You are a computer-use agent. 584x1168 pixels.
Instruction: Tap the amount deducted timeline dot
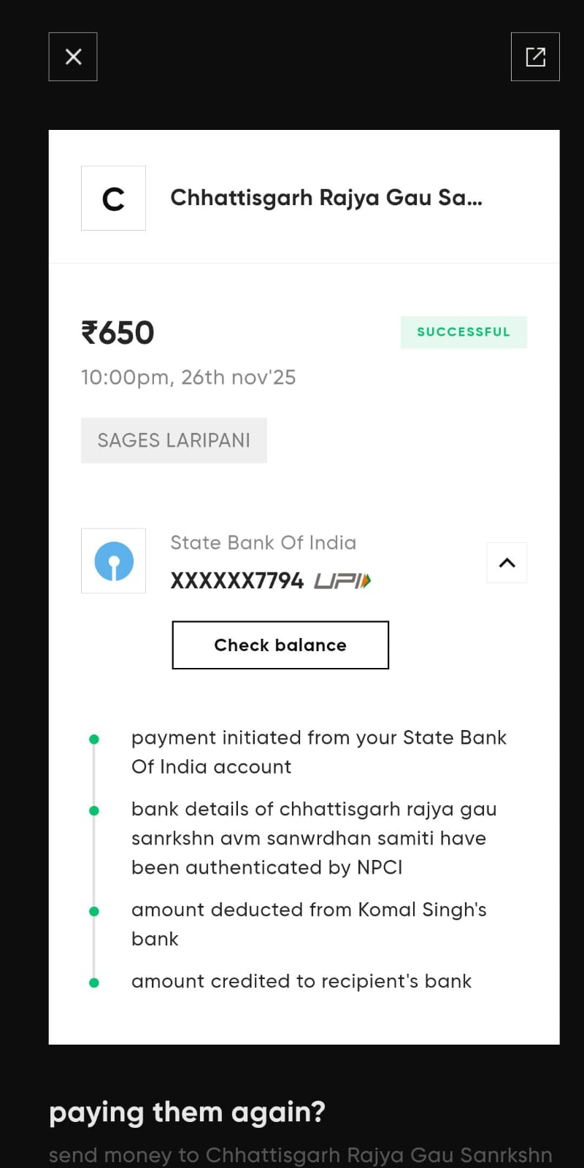pyautogui.click(x=94, y=912)
